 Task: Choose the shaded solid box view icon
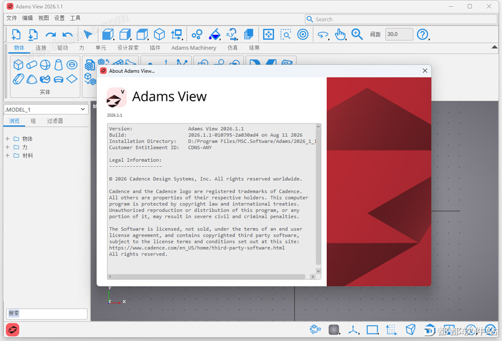click(x=108, y=34)
